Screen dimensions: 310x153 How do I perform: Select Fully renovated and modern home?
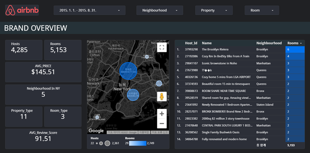(x=224, y=139)
